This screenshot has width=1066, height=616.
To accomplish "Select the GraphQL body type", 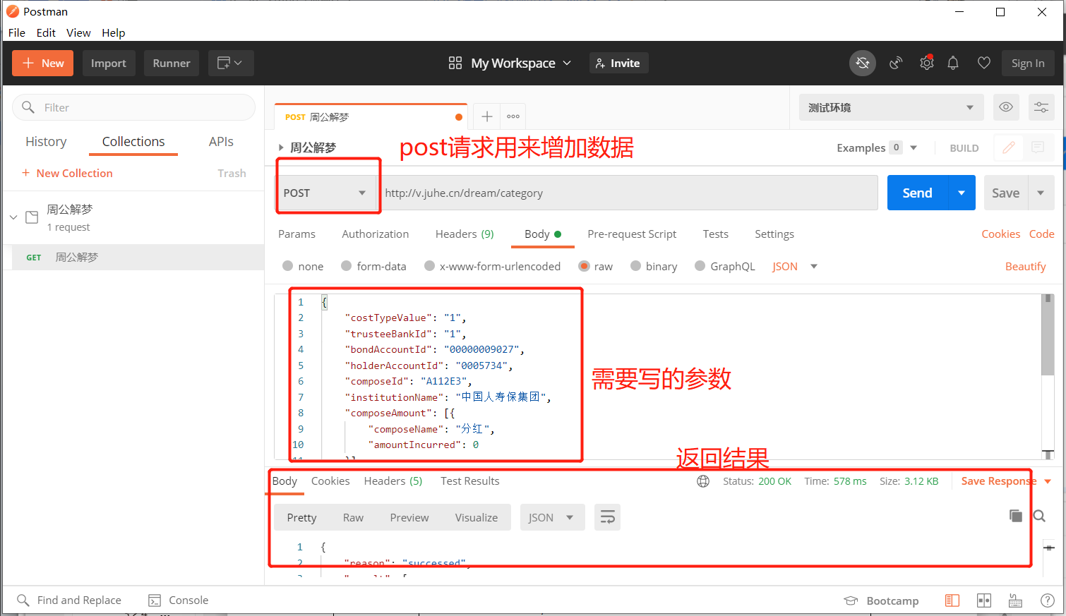I will pos(700,266).
